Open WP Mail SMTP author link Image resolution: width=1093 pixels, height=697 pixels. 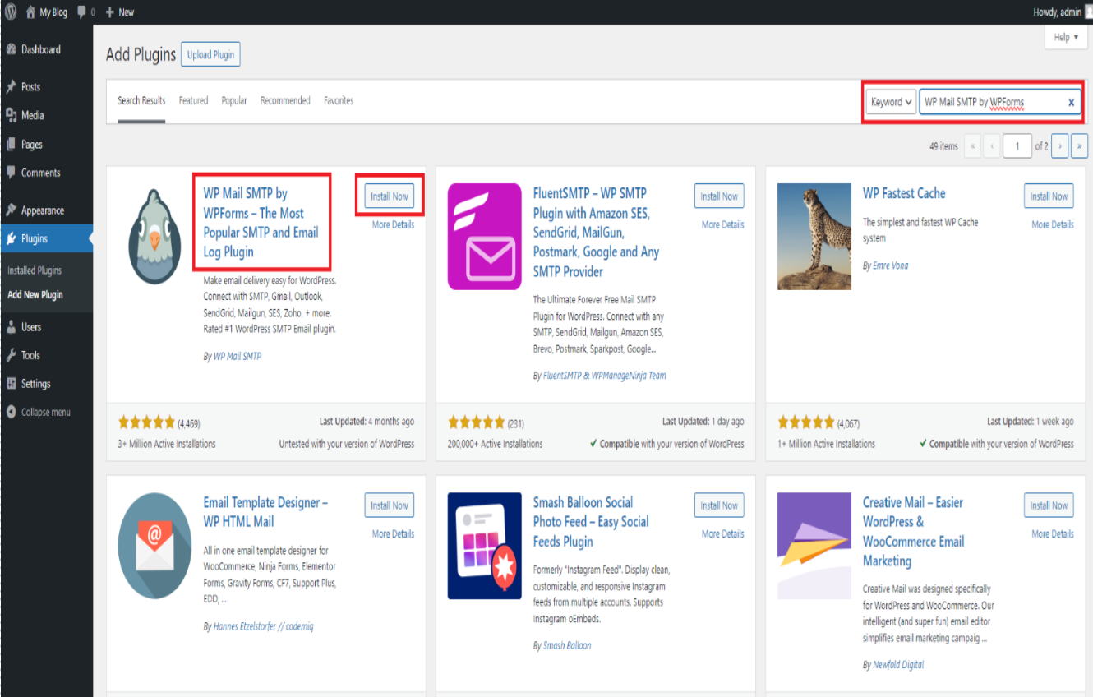point(238,356)
